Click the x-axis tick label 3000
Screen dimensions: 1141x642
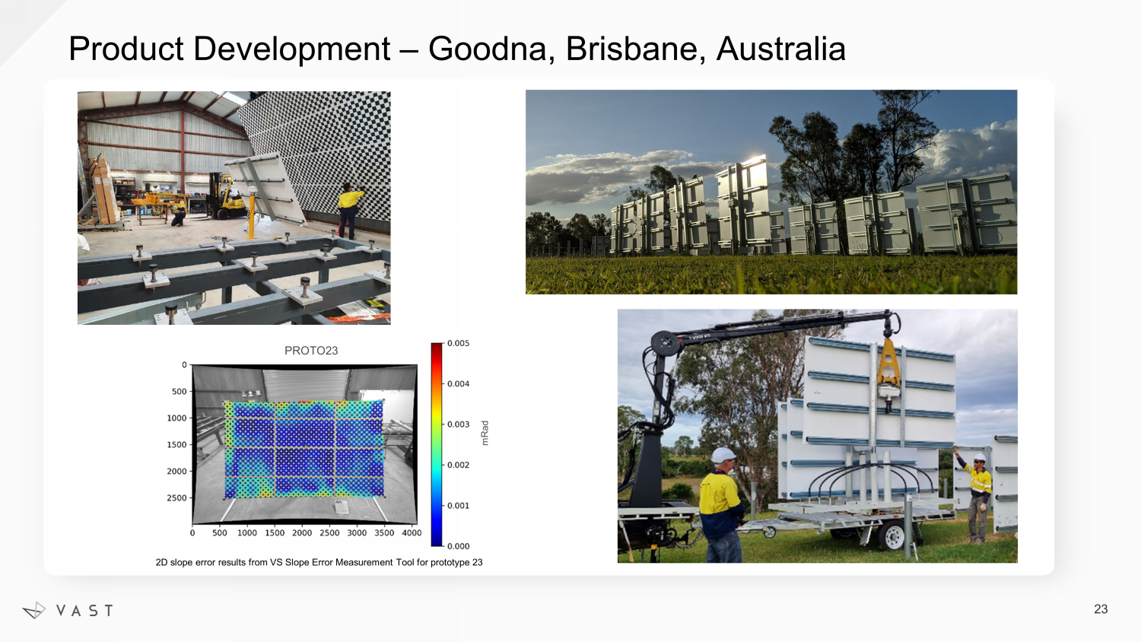click(357, 533)
